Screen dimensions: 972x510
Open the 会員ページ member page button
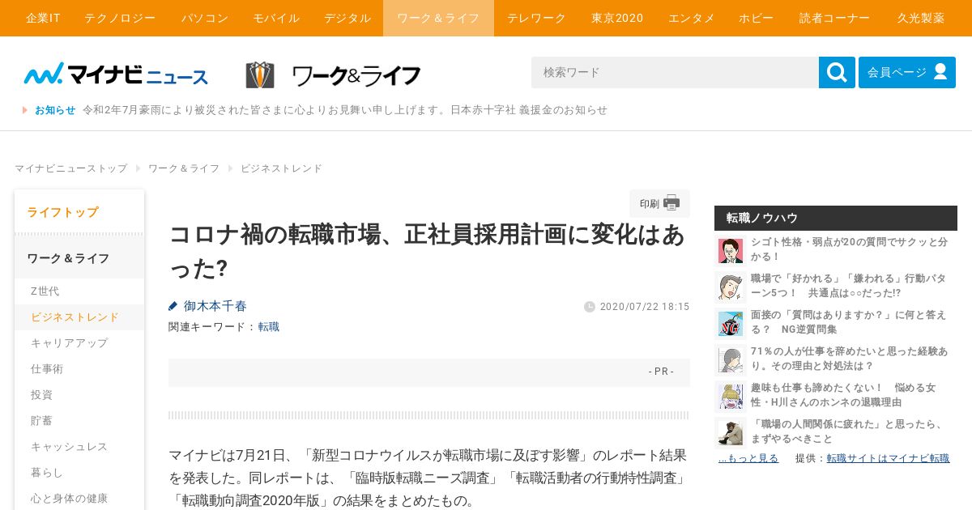907,72
